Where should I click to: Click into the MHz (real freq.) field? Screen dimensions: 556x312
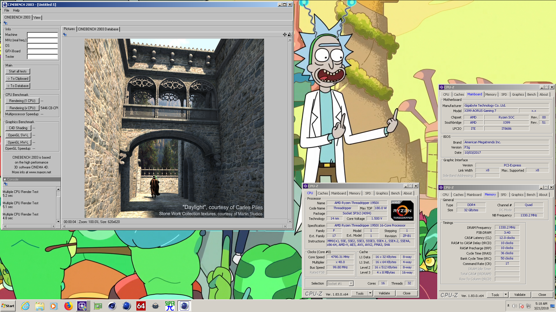[x=43, y=40]
